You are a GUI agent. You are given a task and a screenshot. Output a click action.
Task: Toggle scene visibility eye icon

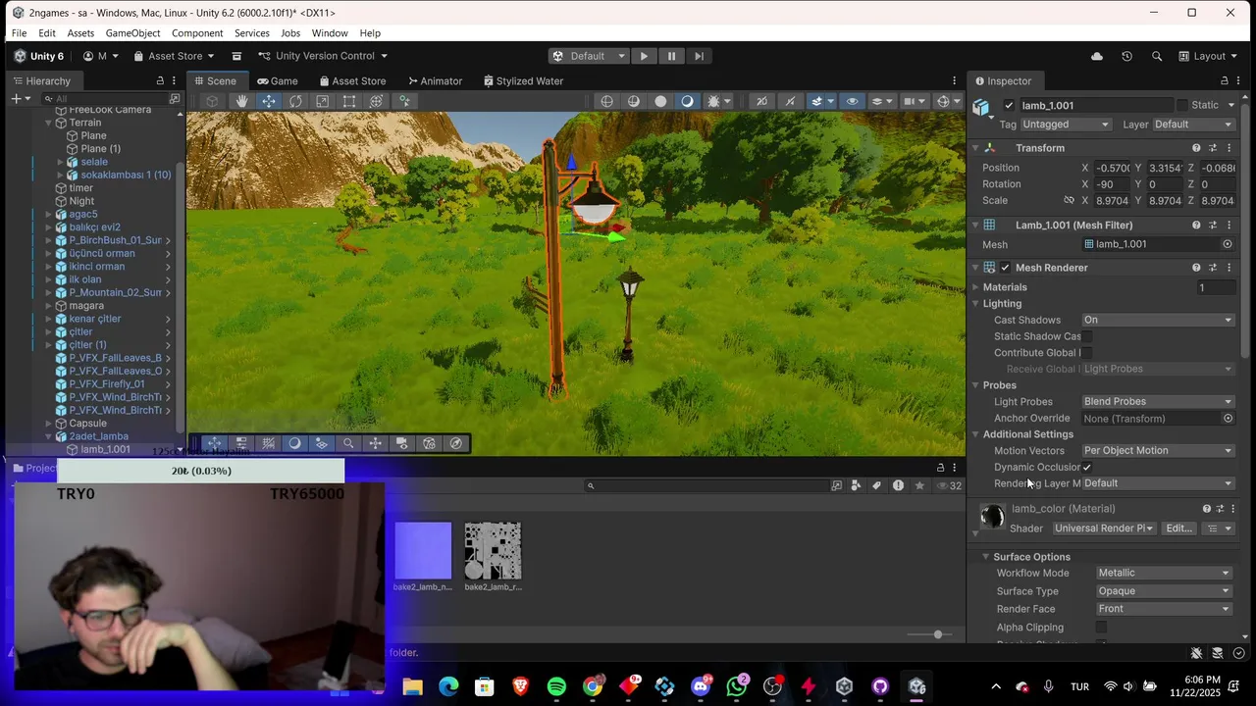pyautogui.click(x=852, y=101)
